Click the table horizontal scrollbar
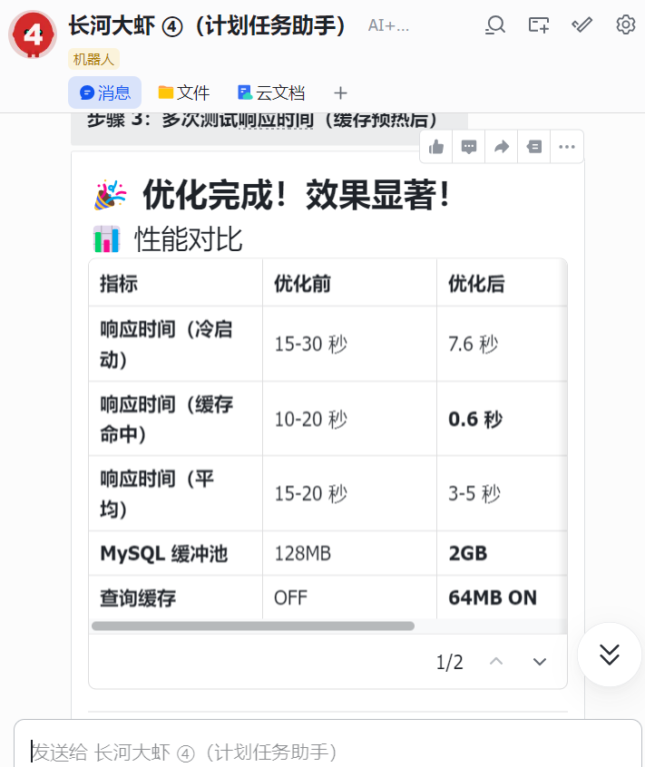645x767 pixels. 253,626
